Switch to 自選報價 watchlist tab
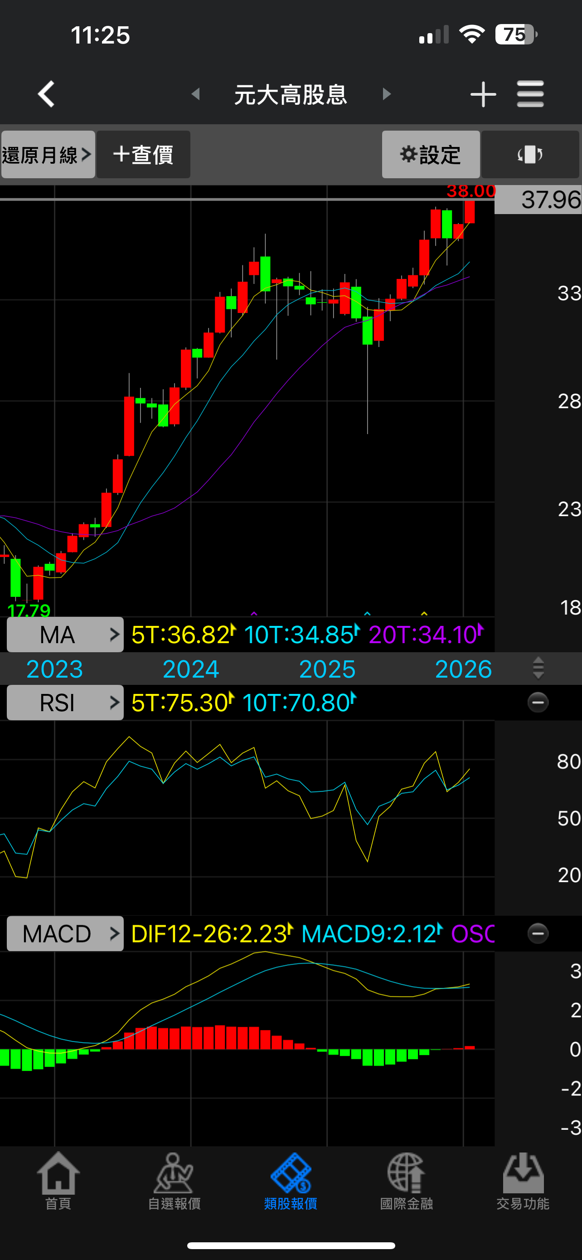The image size is (582, 1260). coord(175,1181)
